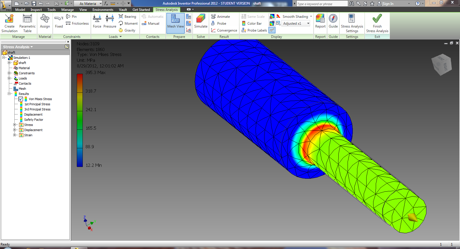Click the Probe button
This screenshot has width=460, height=249.
pyautogui.click(x=219, y=24)
